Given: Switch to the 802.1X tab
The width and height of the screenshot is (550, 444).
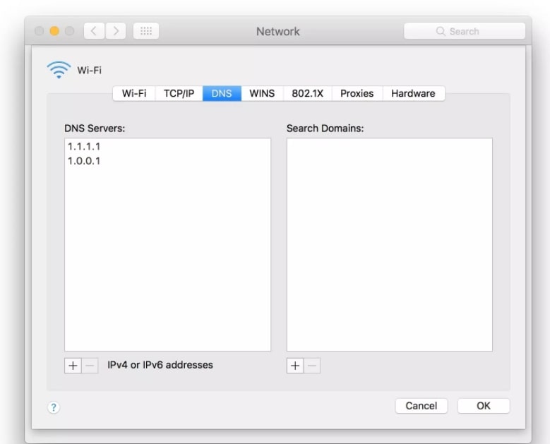Looking at the screenshot, I should click(x=307, y=93).
